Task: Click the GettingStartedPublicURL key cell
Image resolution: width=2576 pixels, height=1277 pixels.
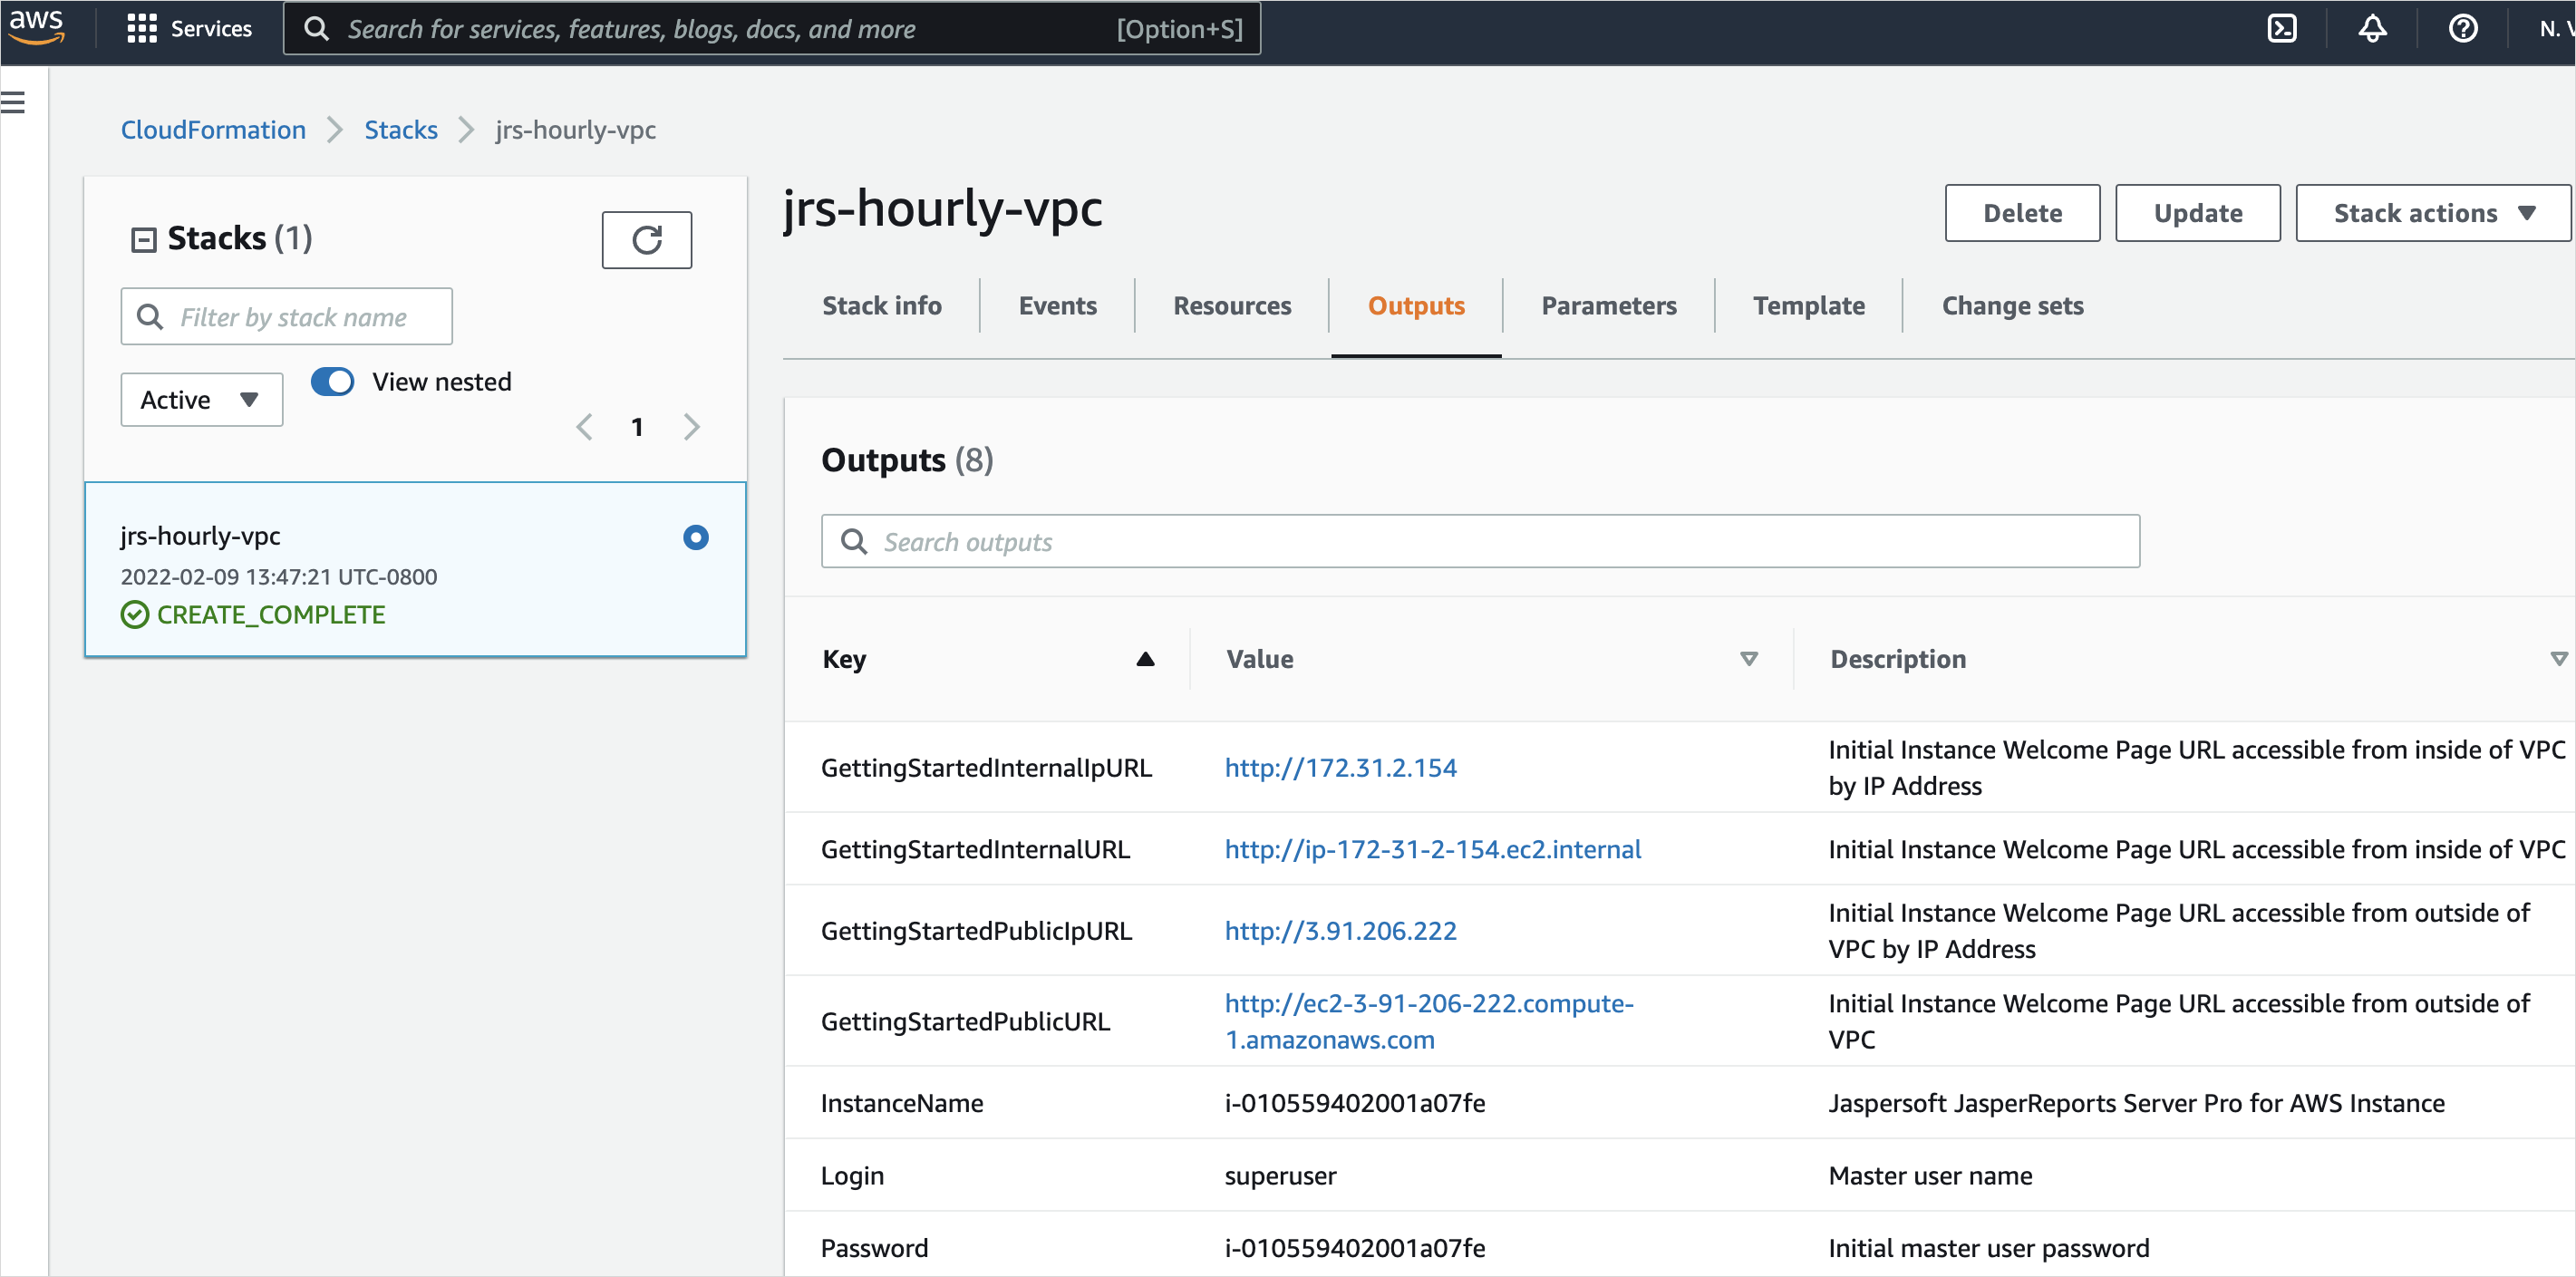Action: [x=965, y=1022]
